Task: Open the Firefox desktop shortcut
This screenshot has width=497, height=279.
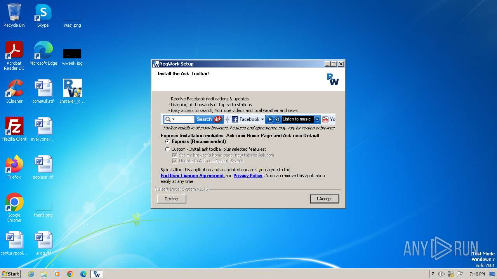Action: [14, 167]
